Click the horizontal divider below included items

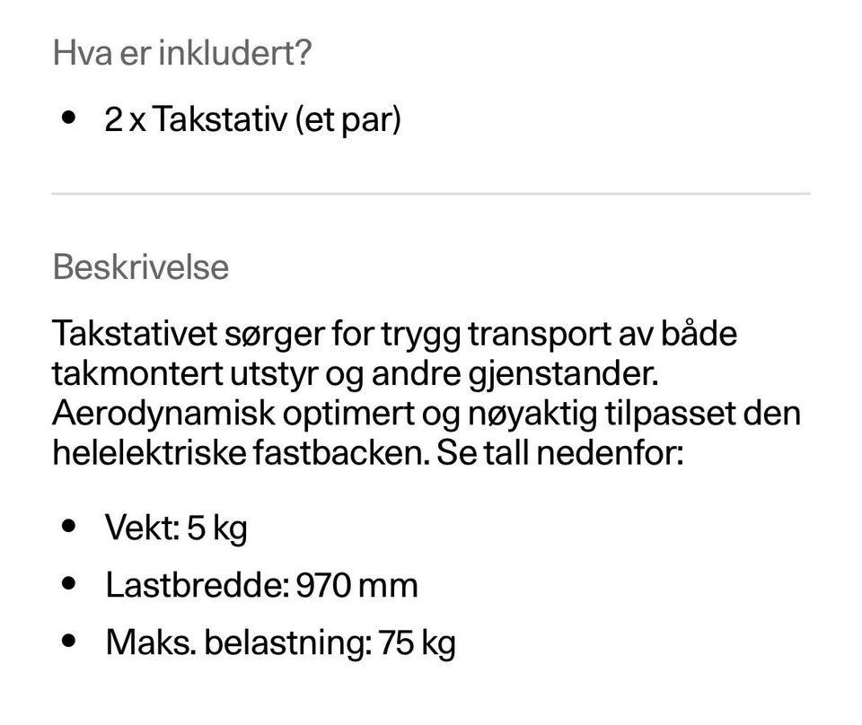(431, 193)
